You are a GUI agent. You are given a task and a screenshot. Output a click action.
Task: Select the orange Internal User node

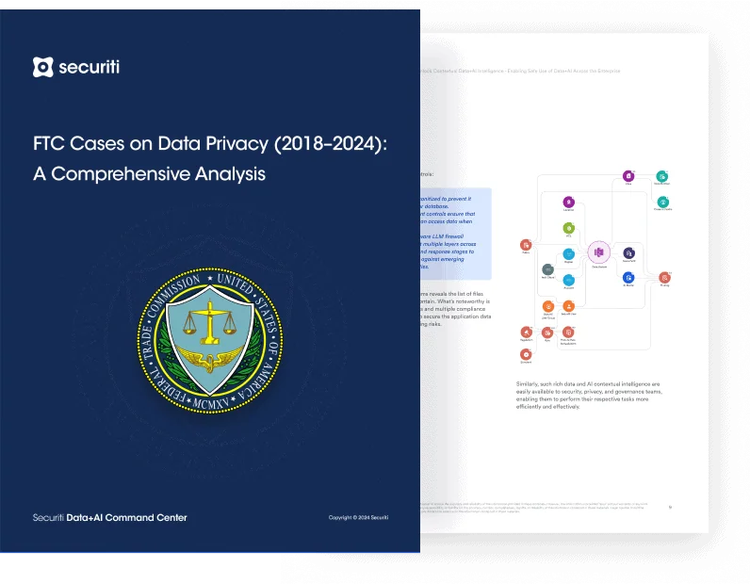[x=568, y=306]
